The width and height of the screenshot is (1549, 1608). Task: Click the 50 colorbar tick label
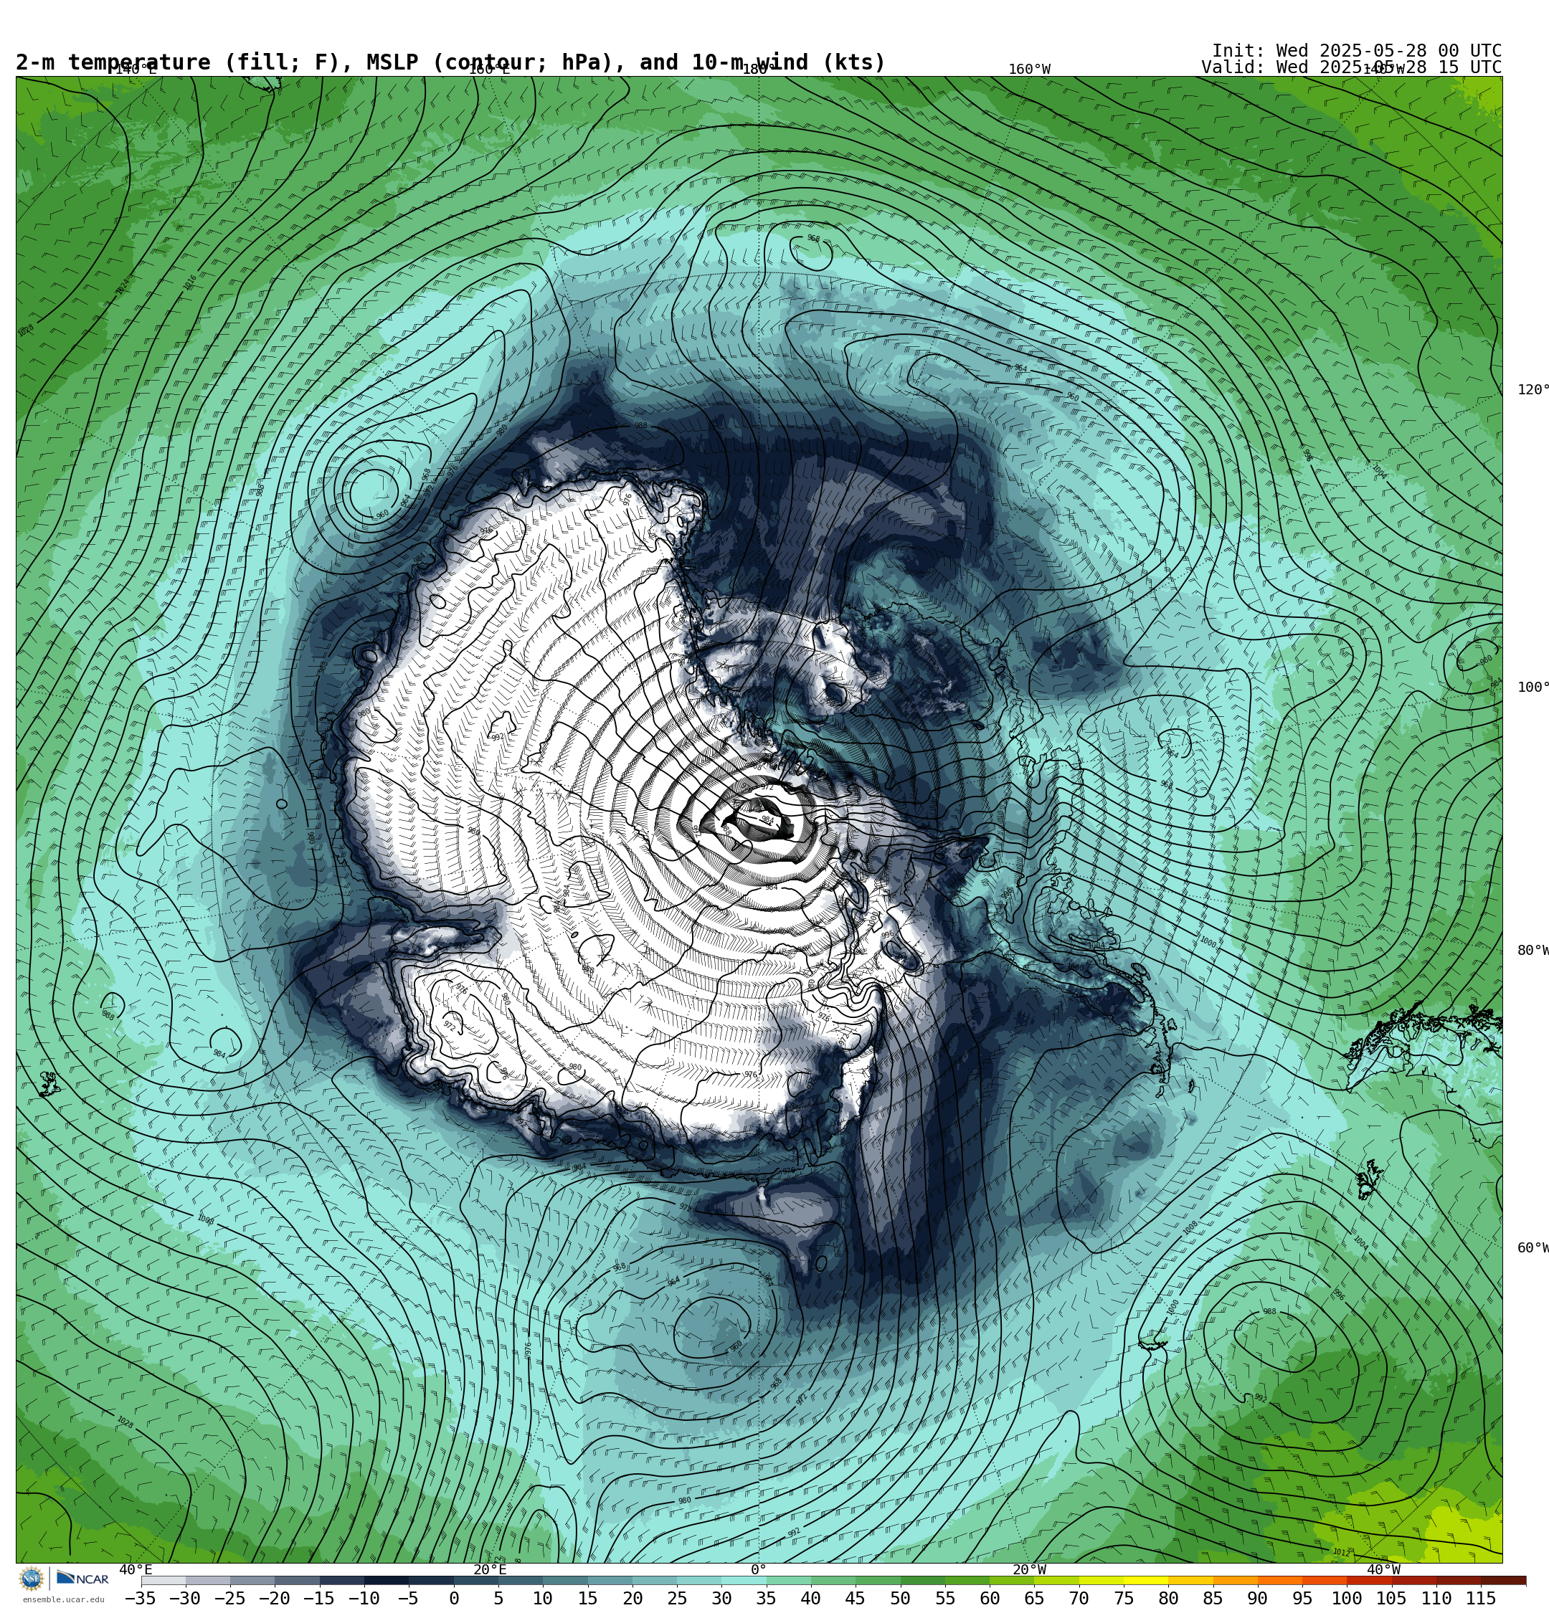click(900, 1598)
